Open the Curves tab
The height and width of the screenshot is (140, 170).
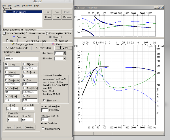coord(58,44)
